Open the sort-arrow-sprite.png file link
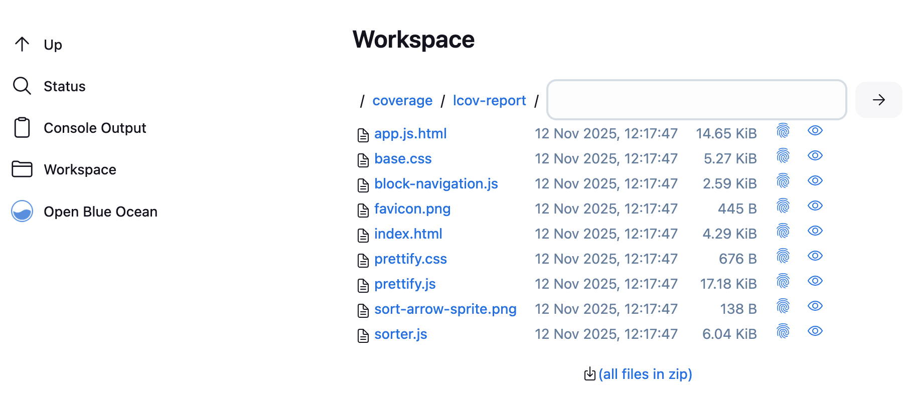 coord(445,309)
